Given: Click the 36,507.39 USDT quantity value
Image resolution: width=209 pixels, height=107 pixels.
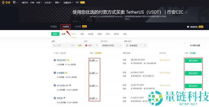Looking at the screenshot, I should coord(137,85).
